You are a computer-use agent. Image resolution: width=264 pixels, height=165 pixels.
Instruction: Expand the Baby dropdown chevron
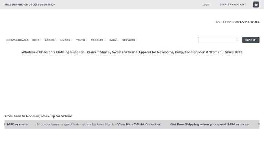tap(118, 40)
